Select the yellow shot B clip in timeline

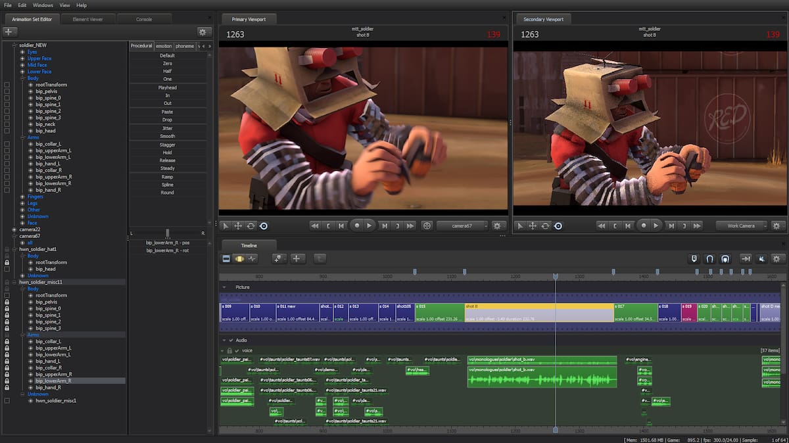point(538,312)
